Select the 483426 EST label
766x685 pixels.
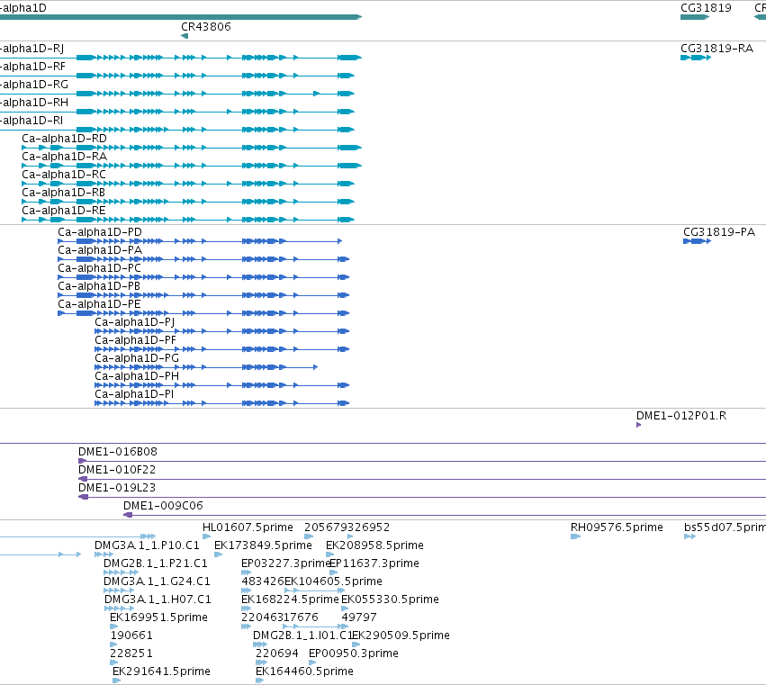point(263,581)
